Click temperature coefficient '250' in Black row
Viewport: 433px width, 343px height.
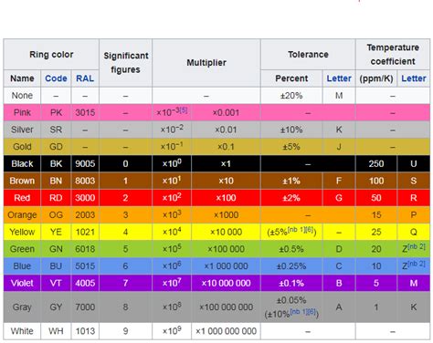[x=376, y=163]
